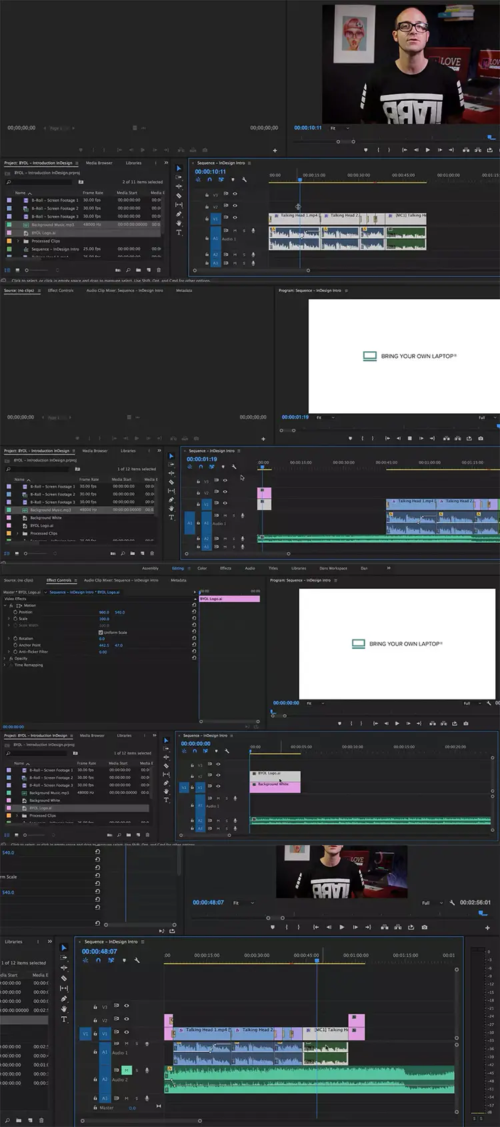Switch to the Assembly workspace
This screenshot has width=500, height=1127.
click(151, 568)
